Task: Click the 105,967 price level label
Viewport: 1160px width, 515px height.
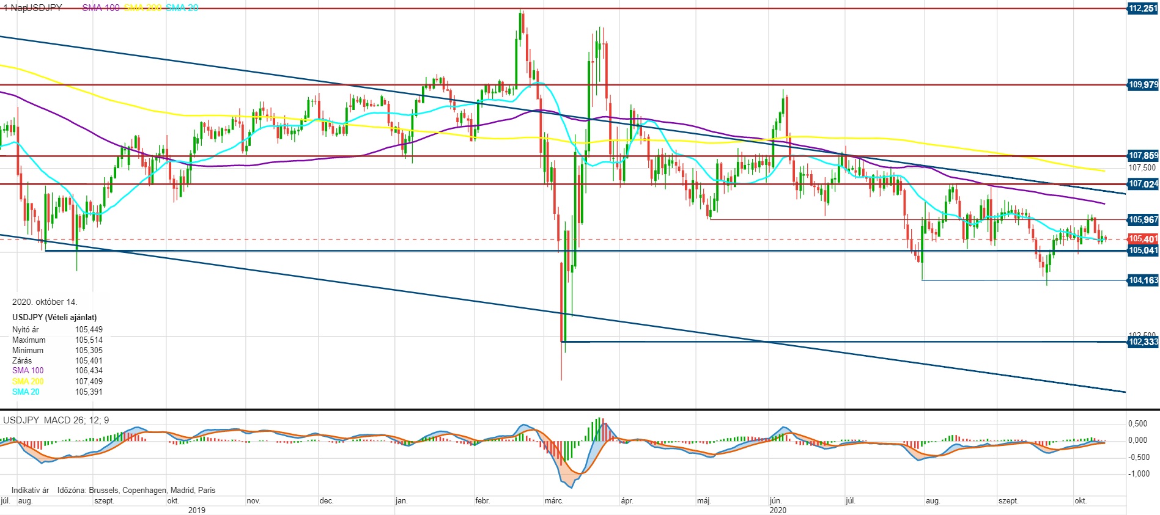Action: coord(1143,219)
